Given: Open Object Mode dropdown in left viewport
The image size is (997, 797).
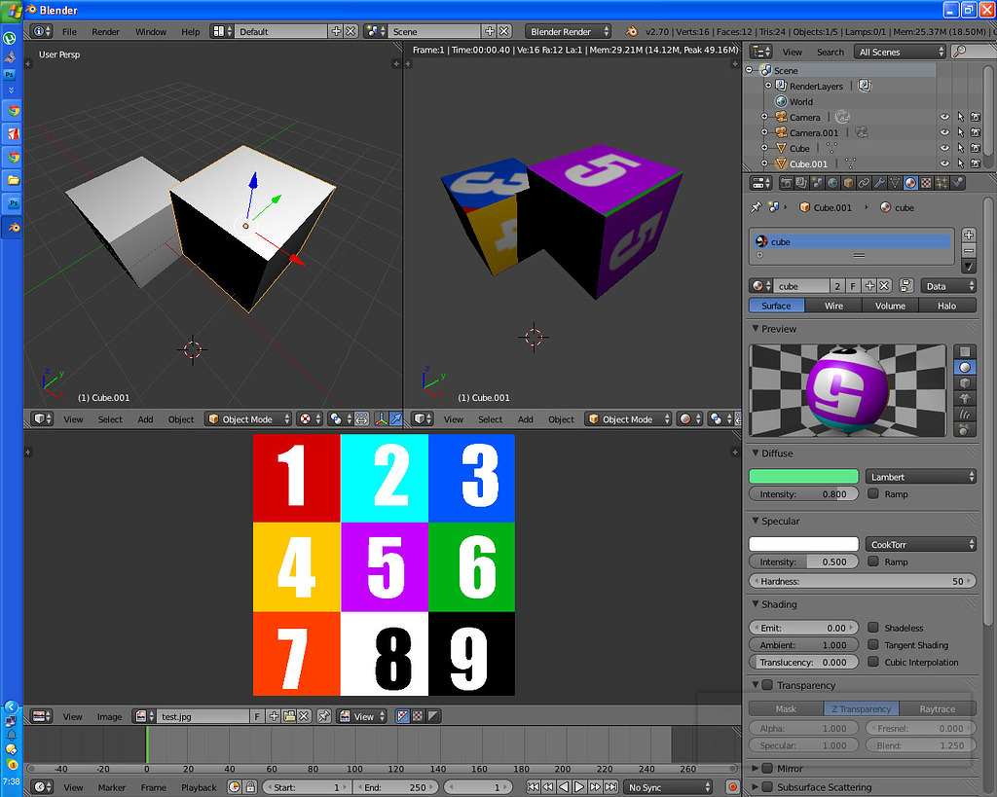Looking at the screenshot, I should [x=248, y=418].
